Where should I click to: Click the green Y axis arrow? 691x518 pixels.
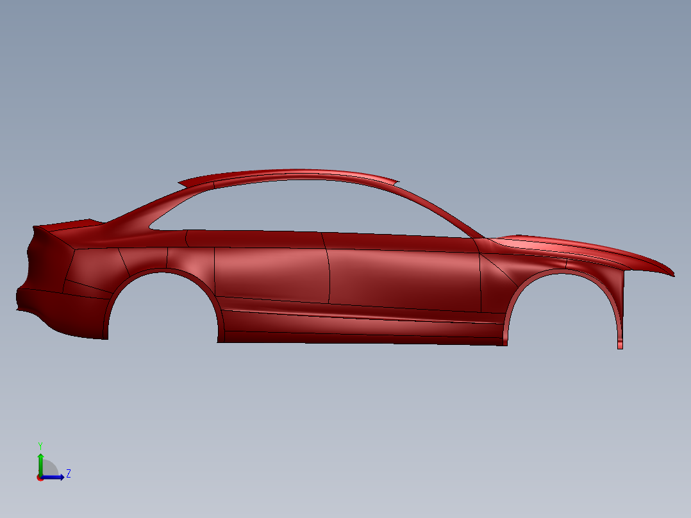(x=41, y=466)
